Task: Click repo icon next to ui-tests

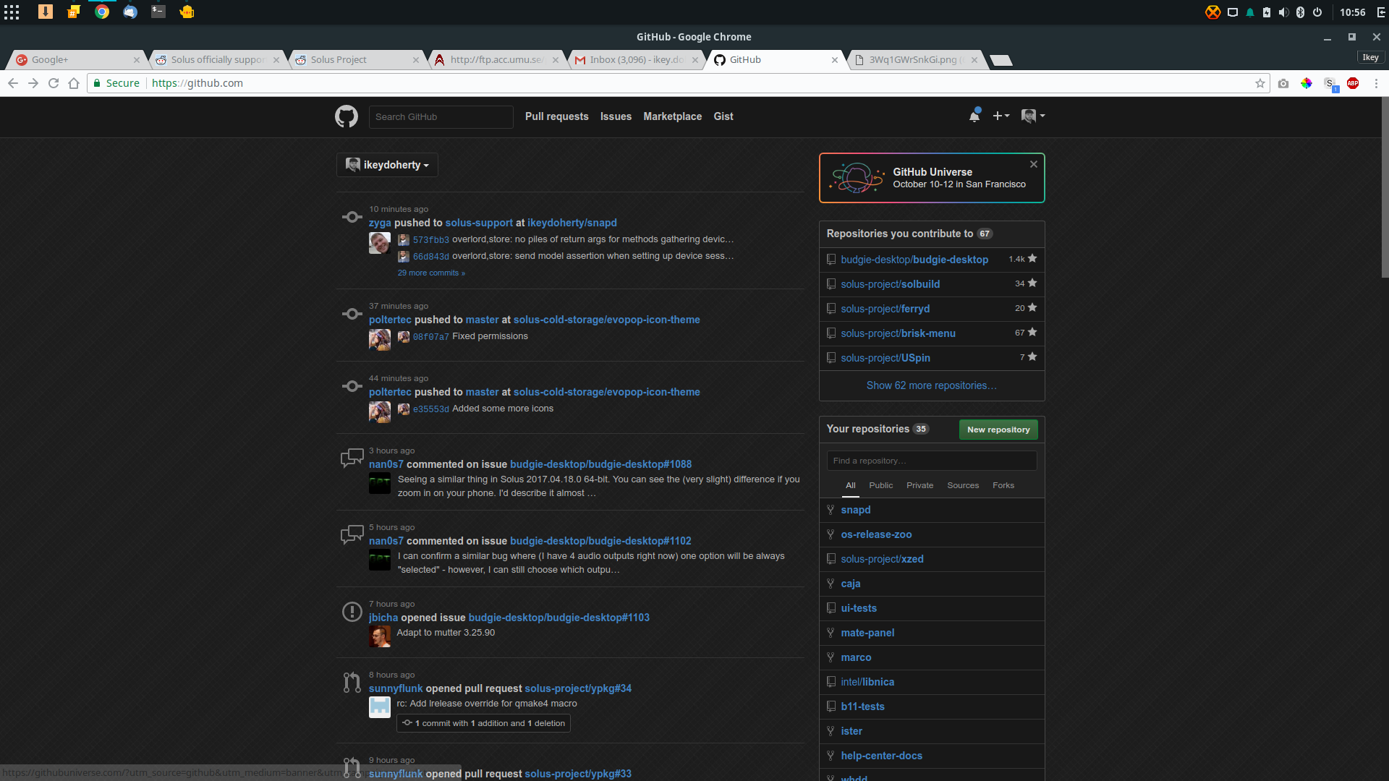Action: tap(831, 608)
